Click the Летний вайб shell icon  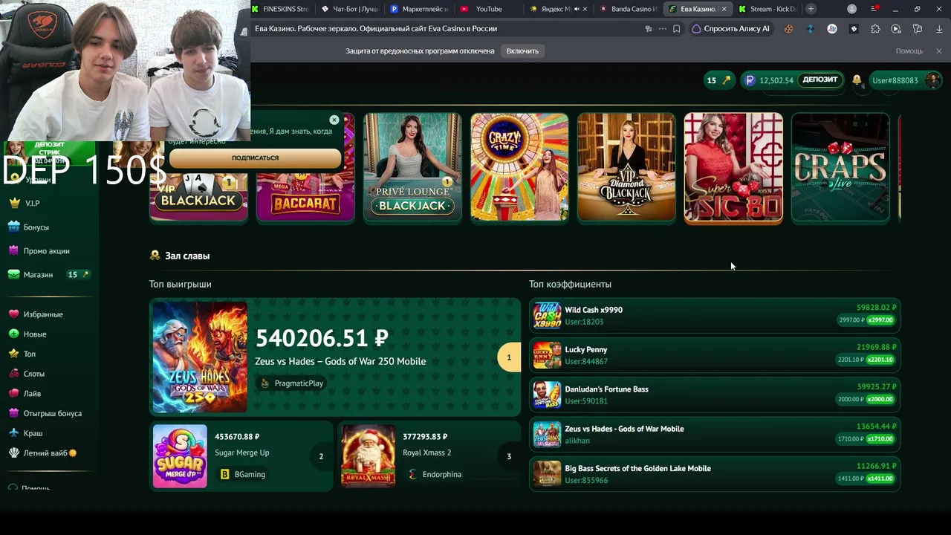click(x=14, y=453)
